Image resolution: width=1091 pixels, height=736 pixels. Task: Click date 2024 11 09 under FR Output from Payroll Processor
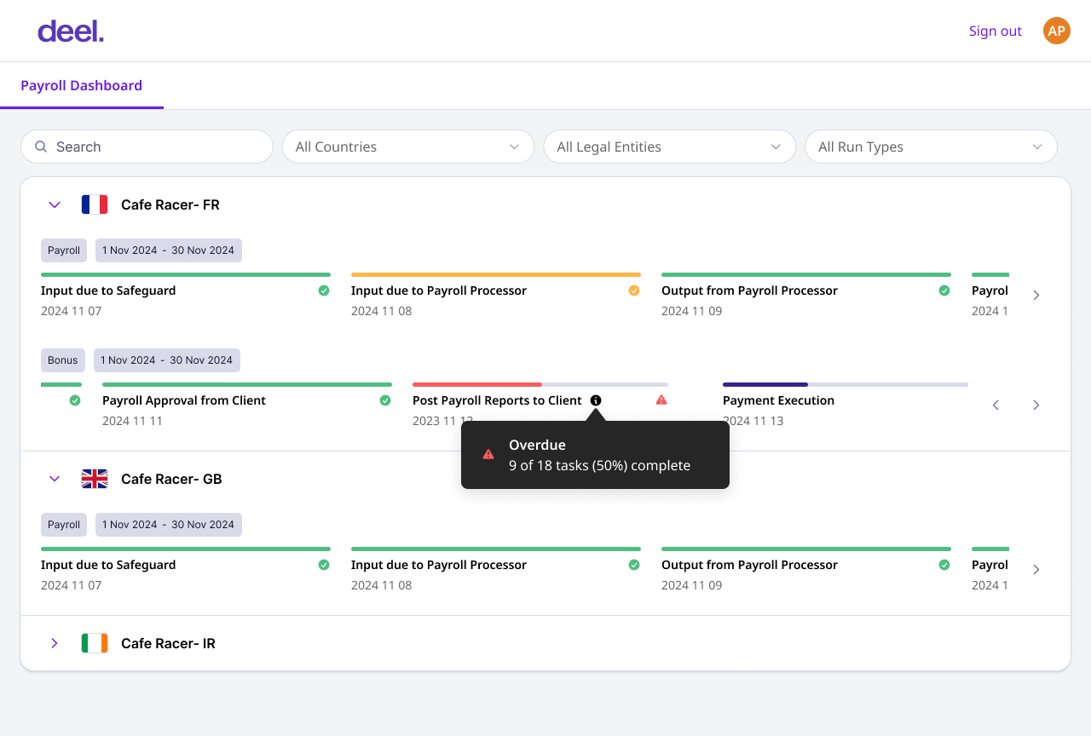click(x=691, y=311)
